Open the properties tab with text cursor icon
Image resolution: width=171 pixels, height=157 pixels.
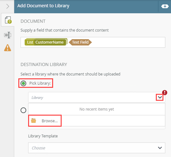click(x=8, y=35)
